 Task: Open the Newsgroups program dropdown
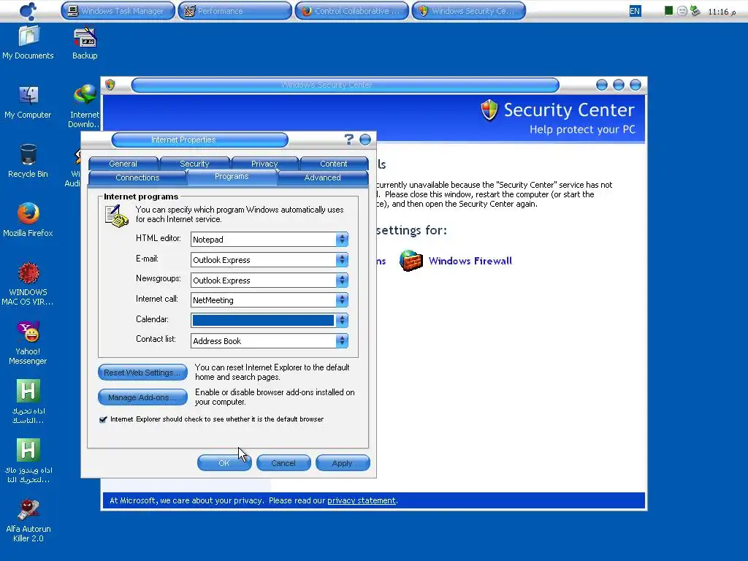coord(342,280)
